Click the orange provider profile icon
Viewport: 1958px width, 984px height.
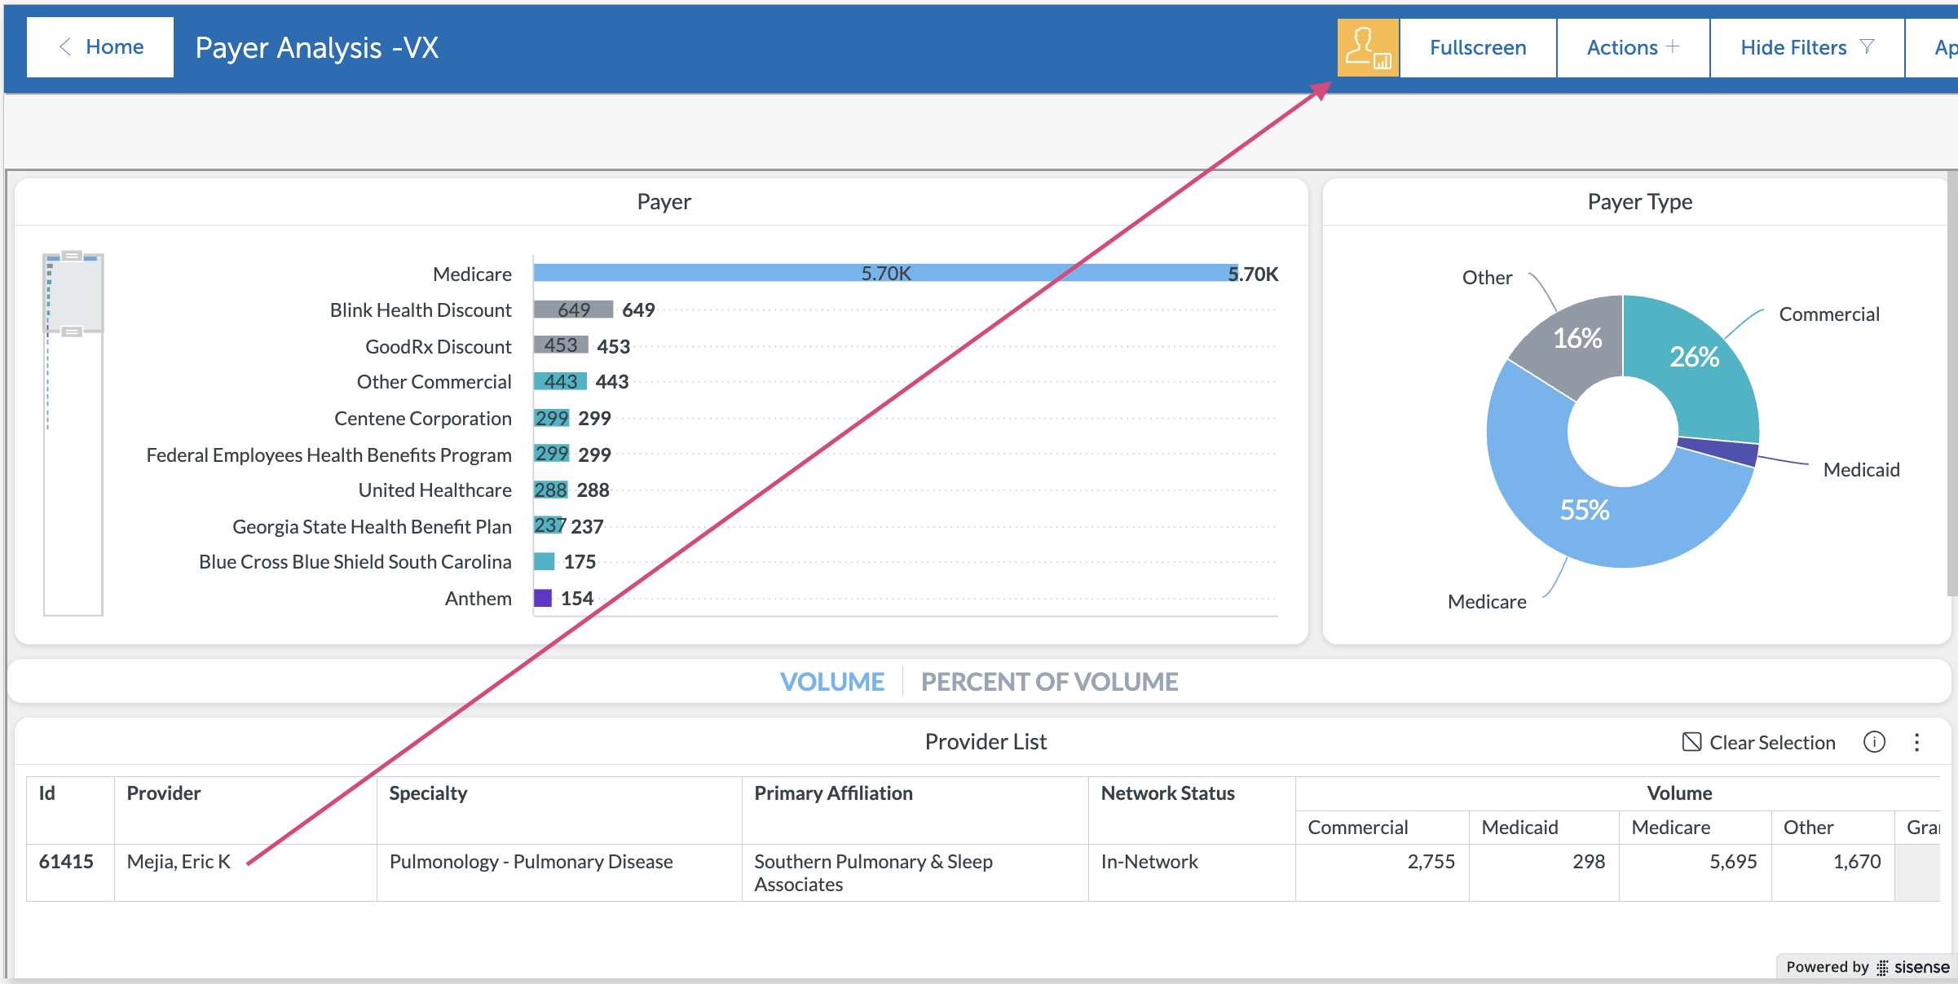click(1368, 48)
